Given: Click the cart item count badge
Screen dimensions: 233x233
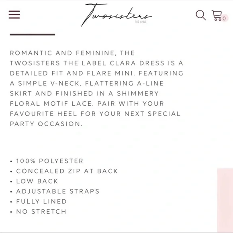Looking at the screenshot, I should 224,18.
